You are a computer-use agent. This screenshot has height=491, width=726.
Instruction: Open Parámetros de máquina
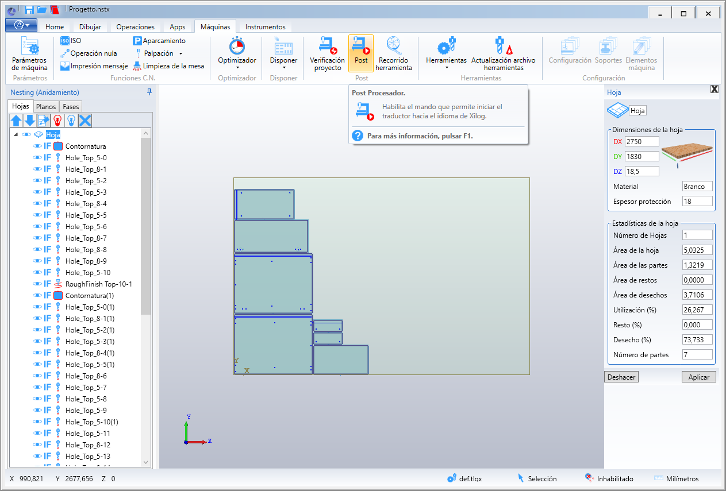(30, 54)
